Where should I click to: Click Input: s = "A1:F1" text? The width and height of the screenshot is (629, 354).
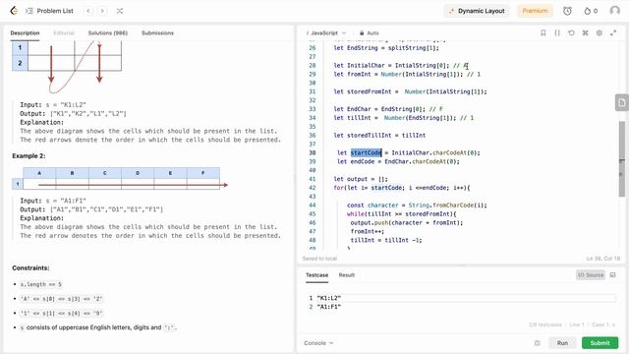53,201
